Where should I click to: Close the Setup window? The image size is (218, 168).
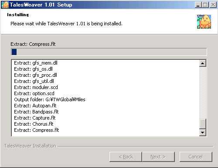click(213, 5)
